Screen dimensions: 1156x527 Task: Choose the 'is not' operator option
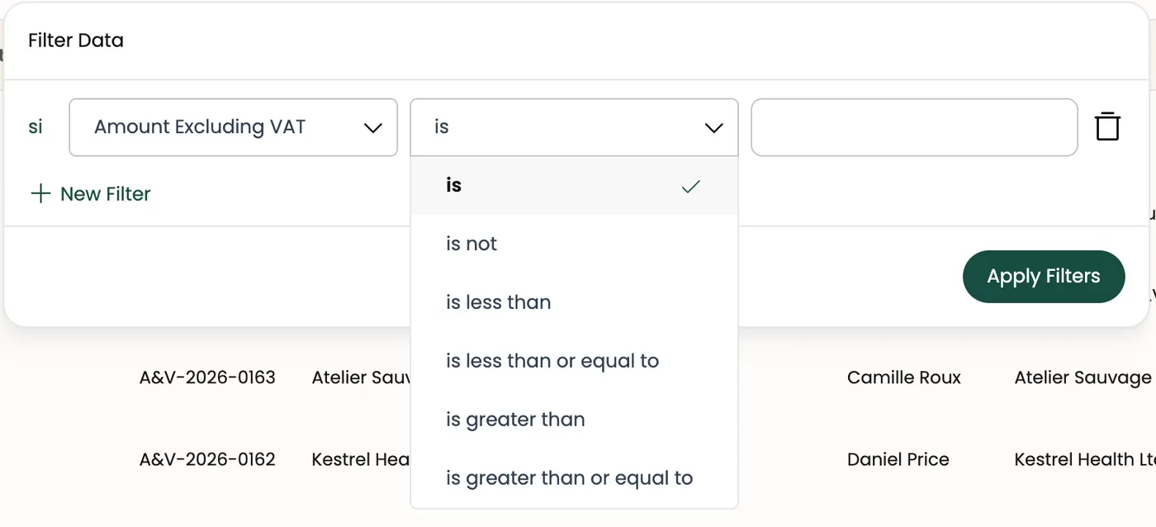click(574, 244)
